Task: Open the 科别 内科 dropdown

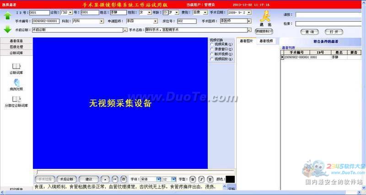Action: click(102, 21)
